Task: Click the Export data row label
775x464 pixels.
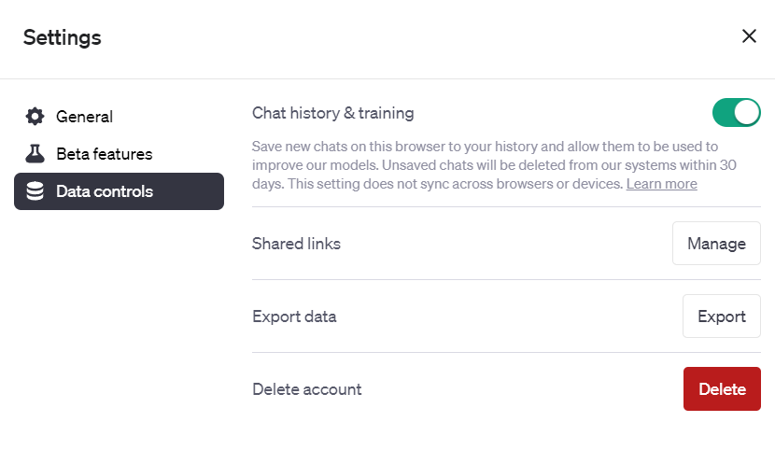Action: point(294,316)
